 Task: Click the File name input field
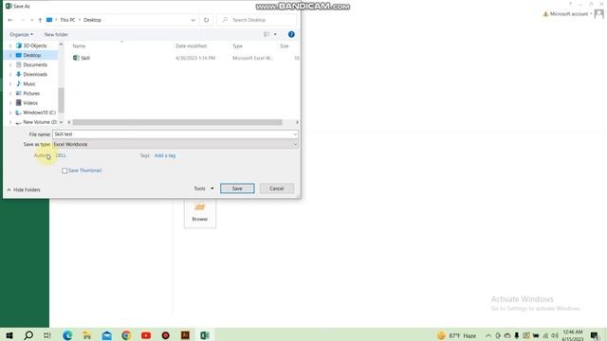[x=173, y=135]
